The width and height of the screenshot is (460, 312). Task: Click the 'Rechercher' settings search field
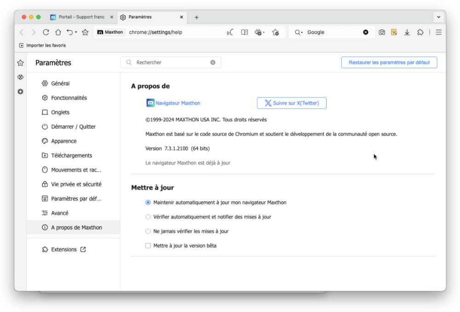coord(170,63)
